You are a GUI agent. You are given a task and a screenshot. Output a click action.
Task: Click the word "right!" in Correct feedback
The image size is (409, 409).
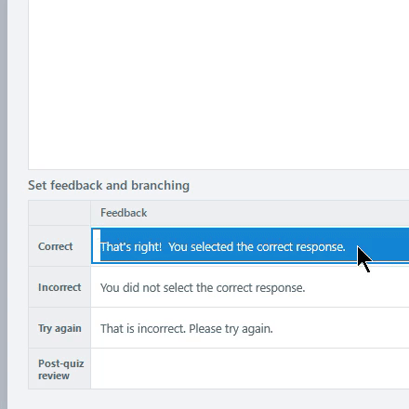148,247
